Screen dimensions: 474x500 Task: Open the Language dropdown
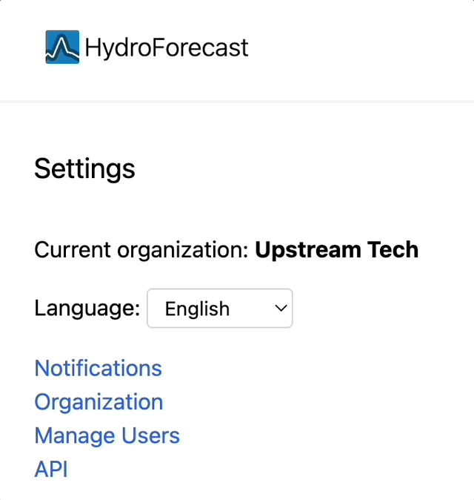[220, 308]
